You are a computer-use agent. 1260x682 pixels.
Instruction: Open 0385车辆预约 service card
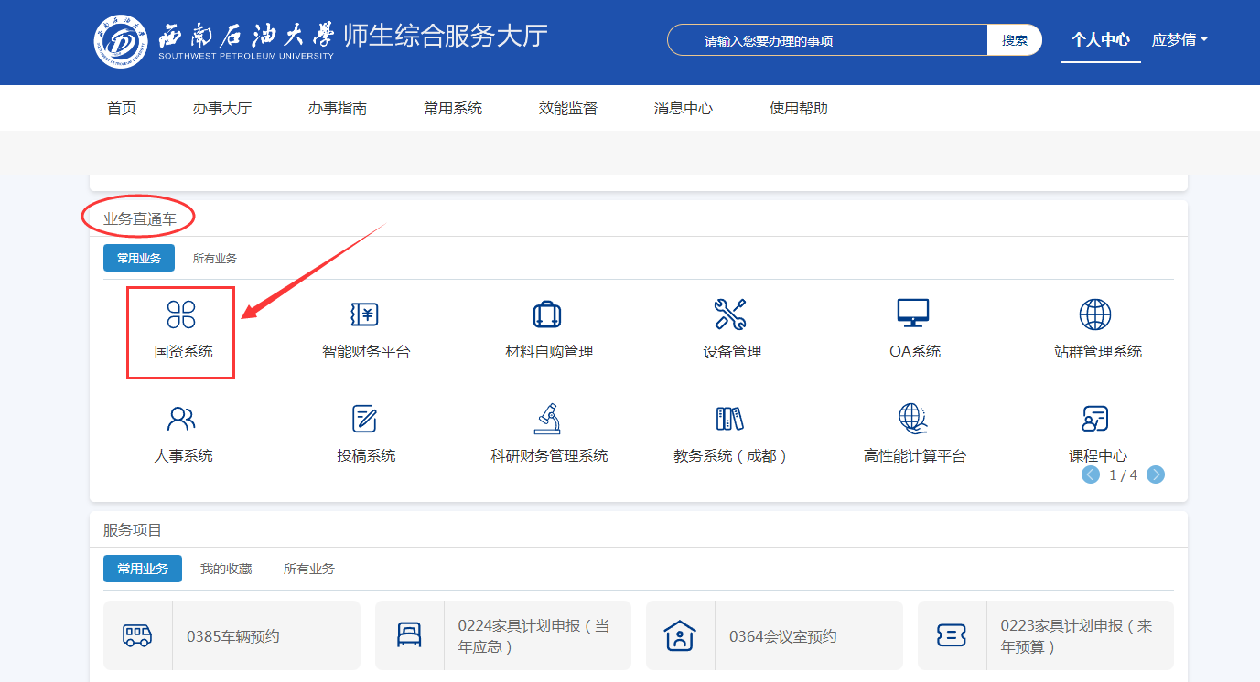coord(232,636)
